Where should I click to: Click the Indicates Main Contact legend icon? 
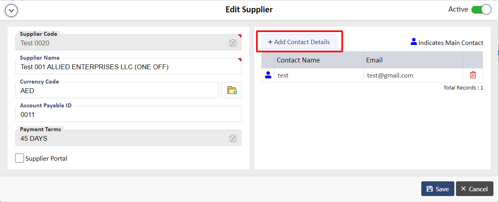(x=414, y=41)
